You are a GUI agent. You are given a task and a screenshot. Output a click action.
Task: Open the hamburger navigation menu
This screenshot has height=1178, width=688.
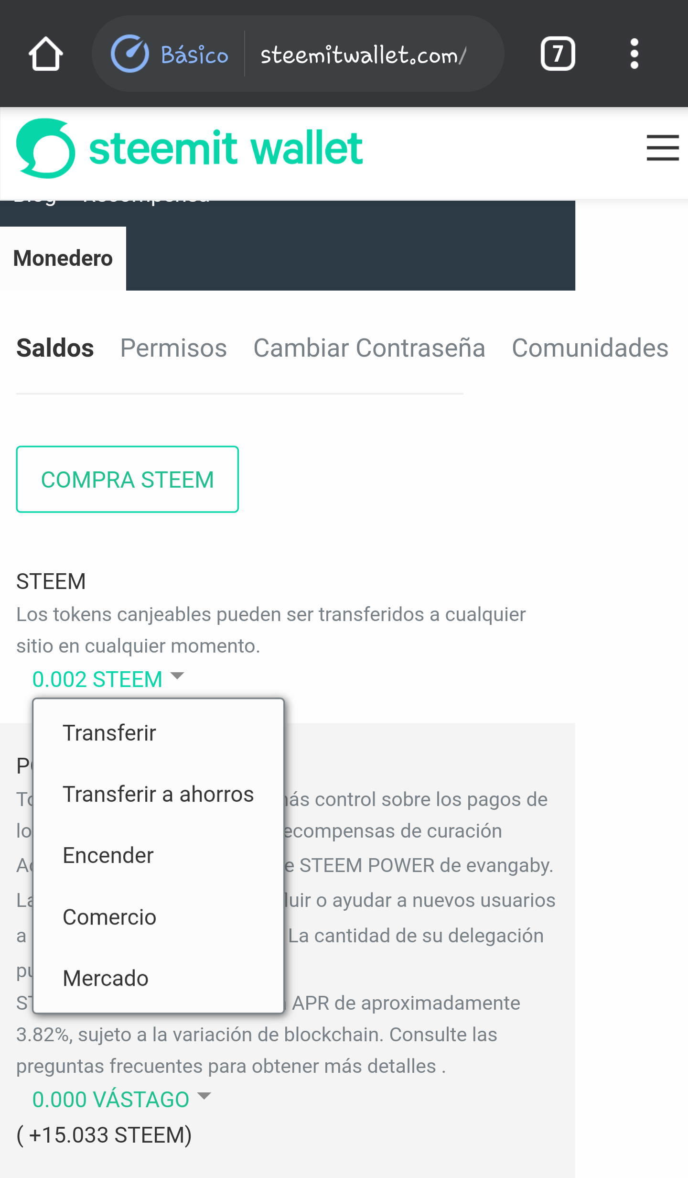point(663,148)
